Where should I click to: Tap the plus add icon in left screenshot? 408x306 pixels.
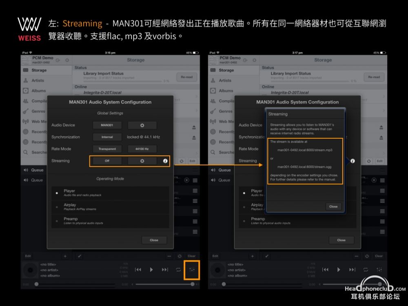tap(65, 256)
